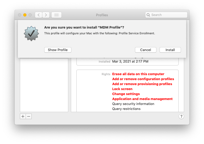Click the Installed date Mar 3, 2021
This screenshot has width=204, height=144.
[130, 62]
